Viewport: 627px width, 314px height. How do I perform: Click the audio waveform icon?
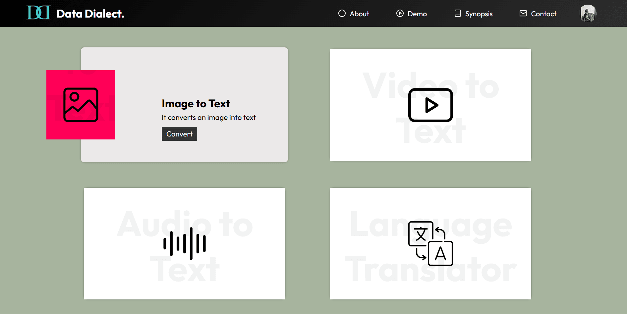click(x=185, y=243)
